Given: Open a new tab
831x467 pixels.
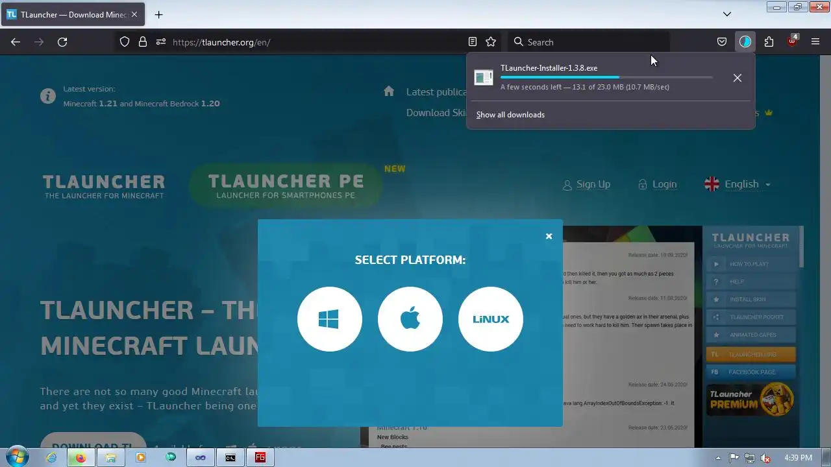Looking at the screenshot, I should coord(158,14).
